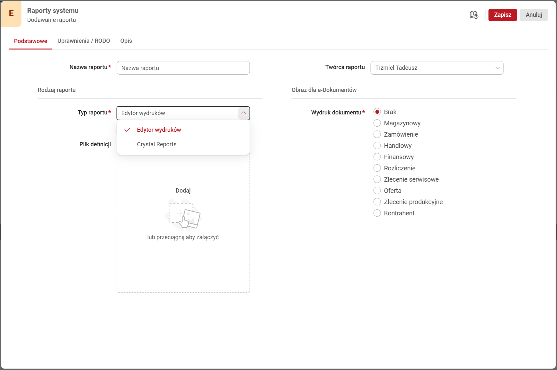This screenshot has height=370, width=557.
Task: Click the orange E module icon
Action: (11, 14)
